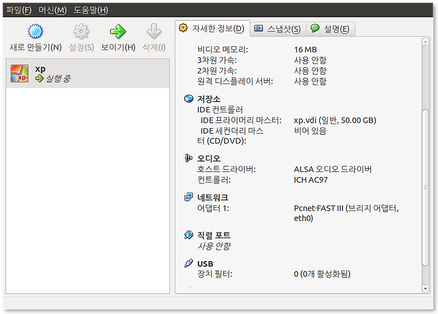This screenshot has width=438, height=314.
Task: Click the Pcnet-FAST III adapter value
Action: point(346,213)
